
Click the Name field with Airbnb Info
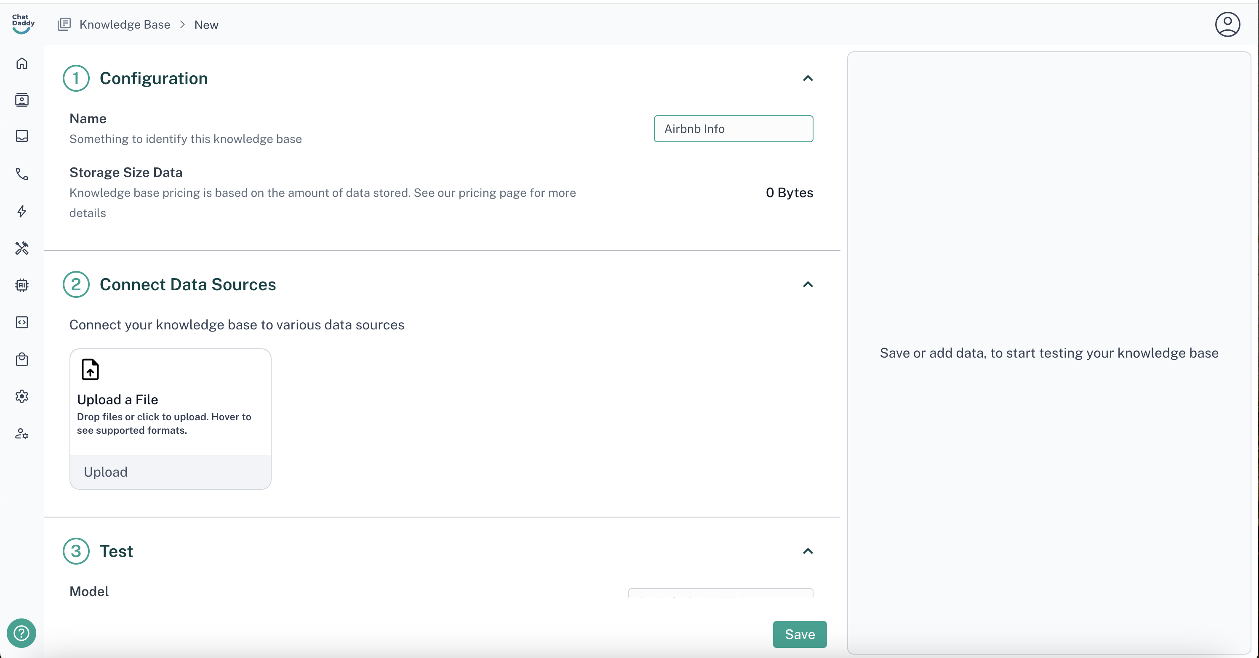[733, 129]
